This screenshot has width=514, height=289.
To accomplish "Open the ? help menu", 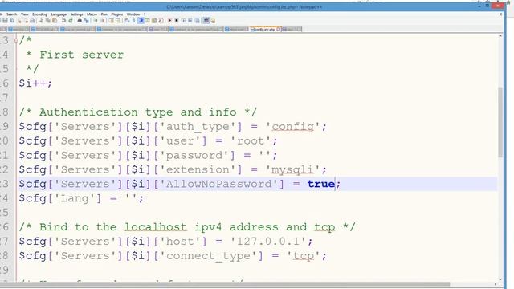I will click(x=145, y=14).
